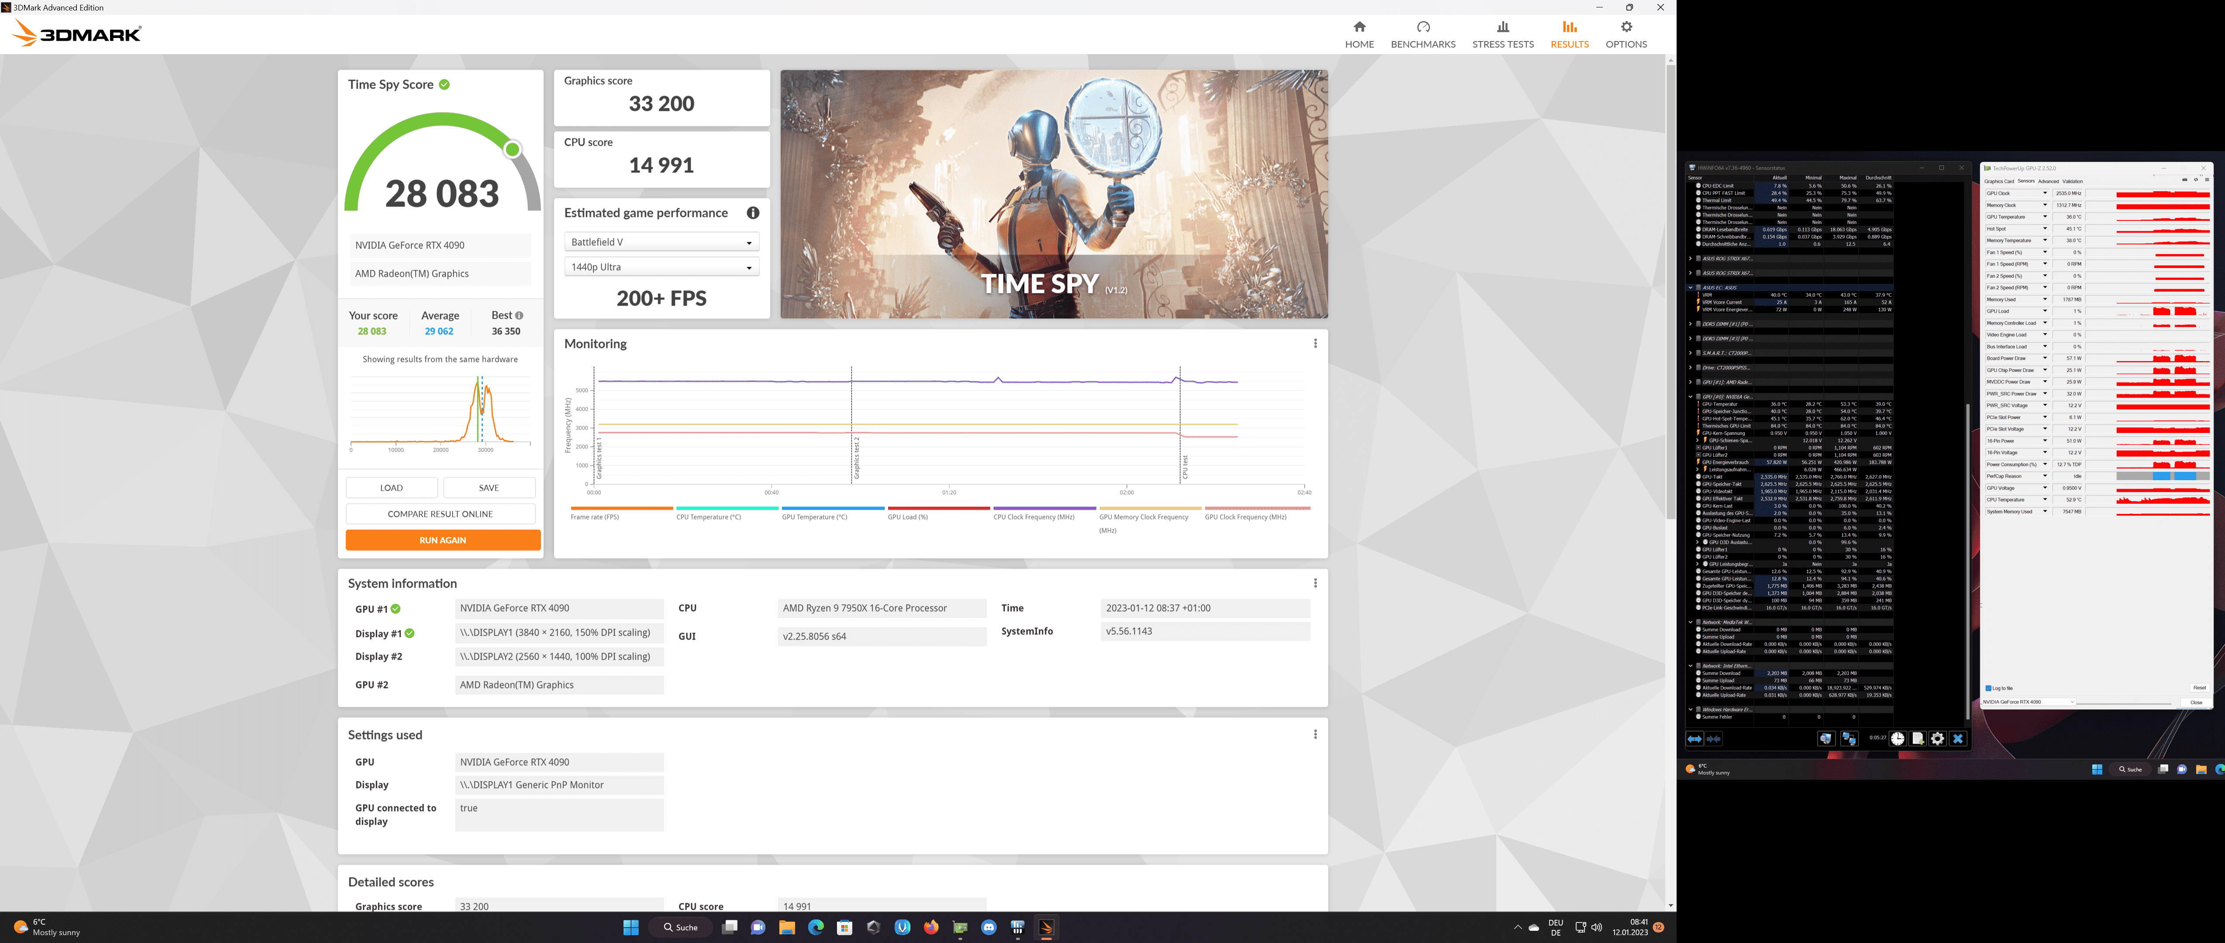Viewport: 2225px width, 943px height.
Task: Open the GPU Clock sensor dropdown in GPU-Z
Action: pyautogui.click(x=2045, y=193)
